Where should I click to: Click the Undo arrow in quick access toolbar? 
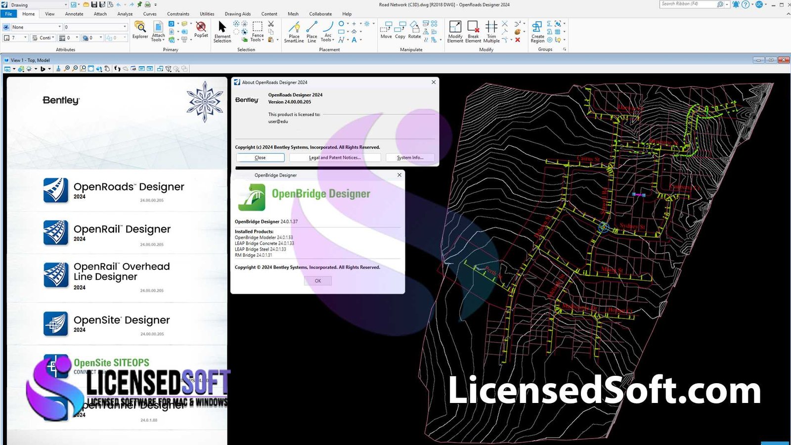pos(119,4)
